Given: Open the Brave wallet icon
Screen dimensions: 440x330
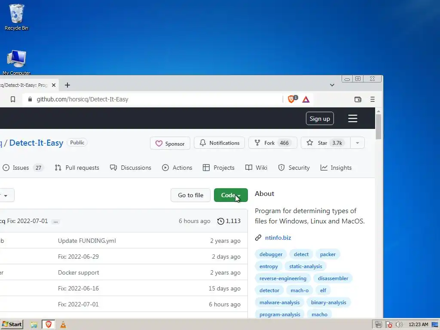Looking at the screenshot, I should (x=358, y=99).
